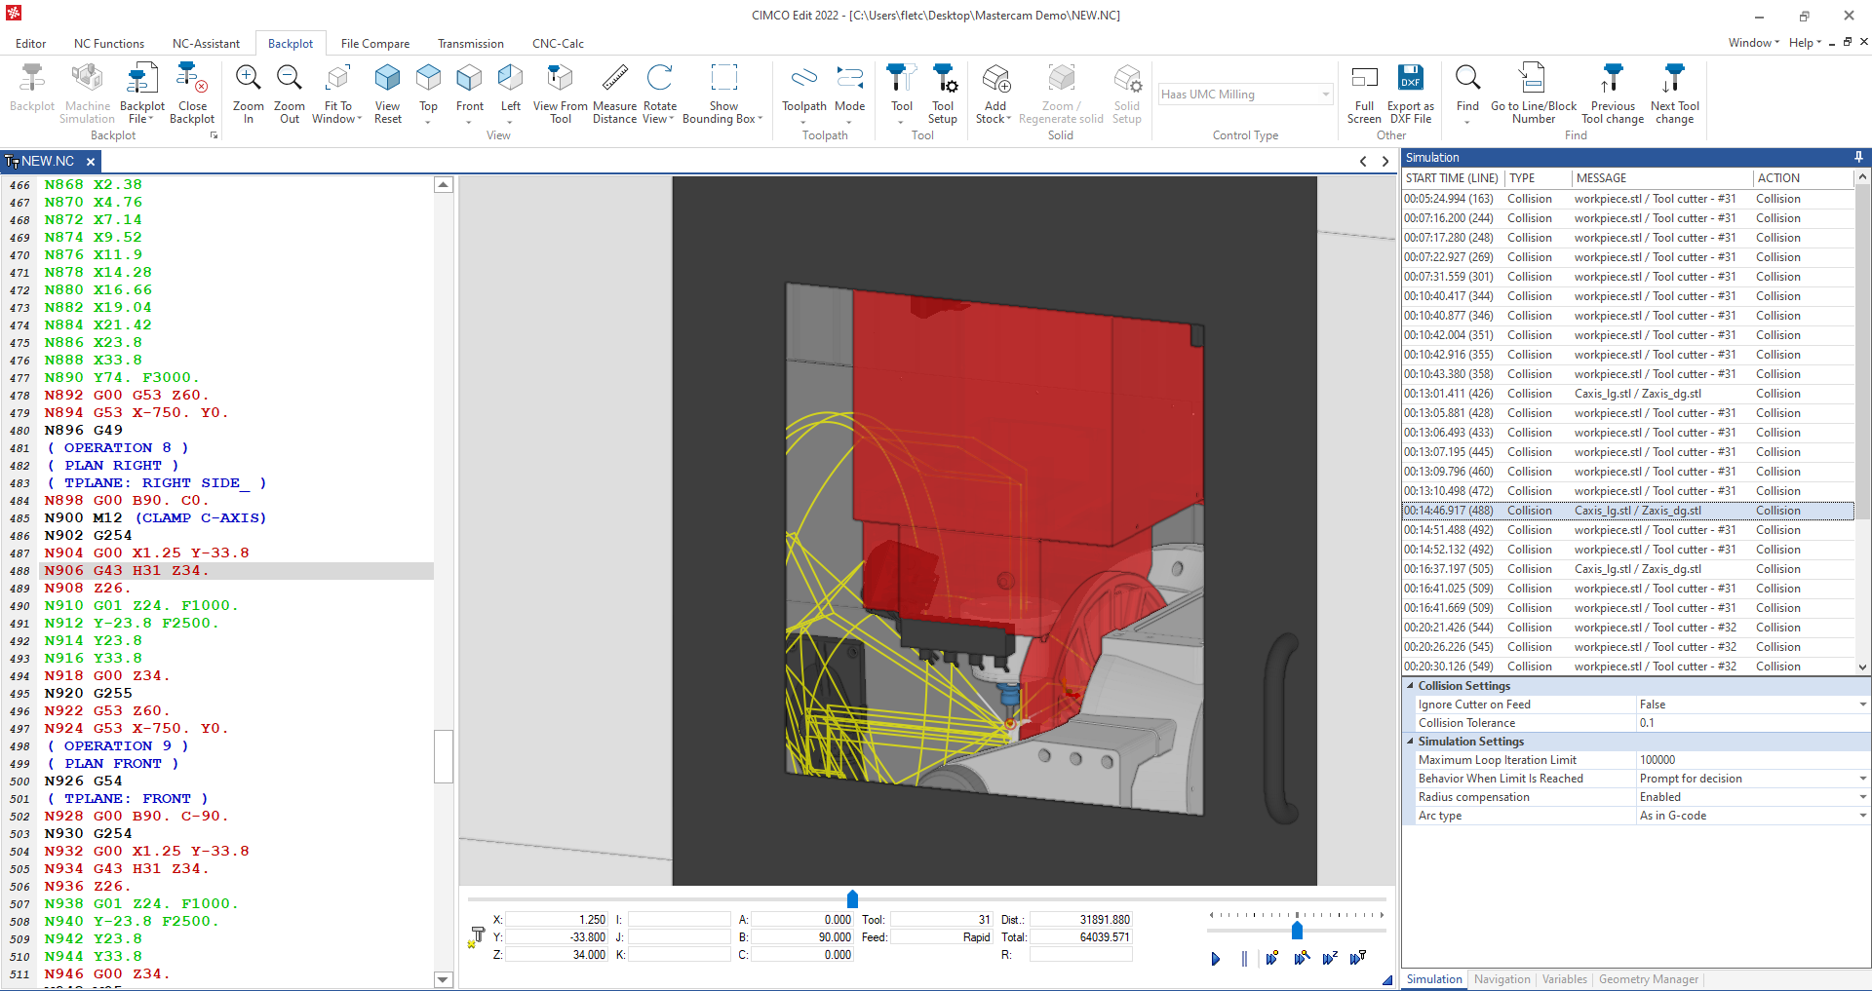Add Stock to the simulation
Viewport: 1872px width, 991px height.
point(994,93)
